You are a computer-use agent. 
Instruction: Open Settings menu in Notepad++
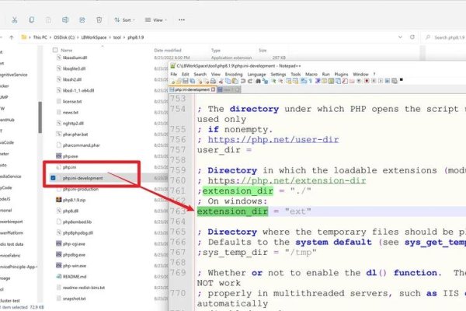click(x=278, y=74)
